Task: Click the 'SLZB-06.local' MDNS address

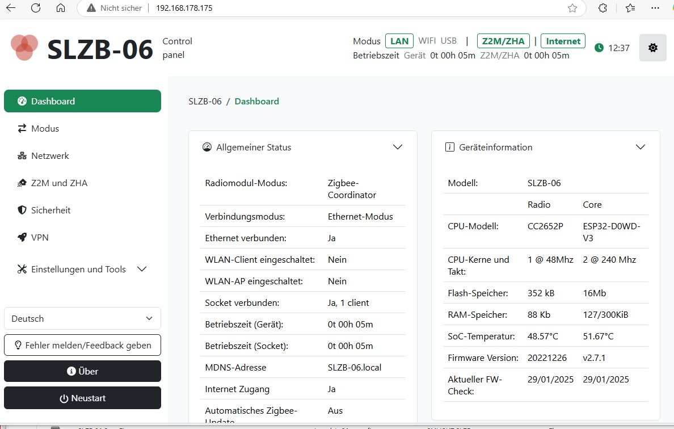Action: click(354, 368)
